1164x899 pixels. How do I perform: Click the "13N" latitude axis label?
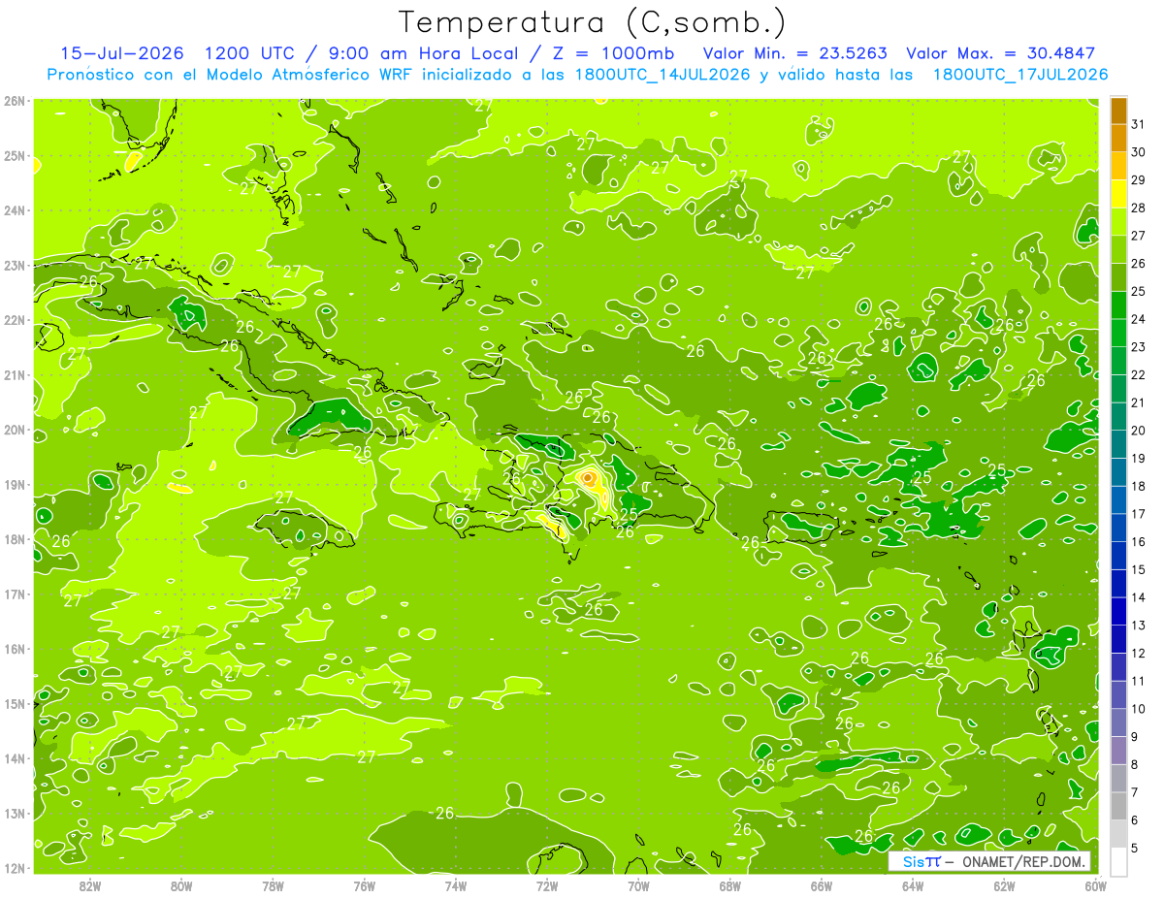pyautogui.click(x=14, y=814)
